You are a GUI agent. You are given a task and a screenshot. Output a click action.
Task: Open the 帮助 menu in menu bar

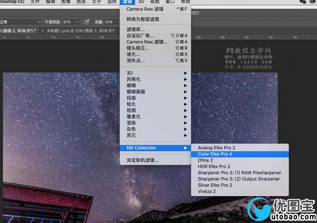pyautogui.click(x=185, y=2)
